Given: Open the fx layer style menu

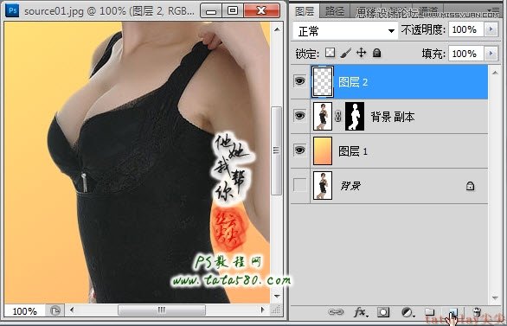Looking at the screenshot, I should (x=361, y=312).
